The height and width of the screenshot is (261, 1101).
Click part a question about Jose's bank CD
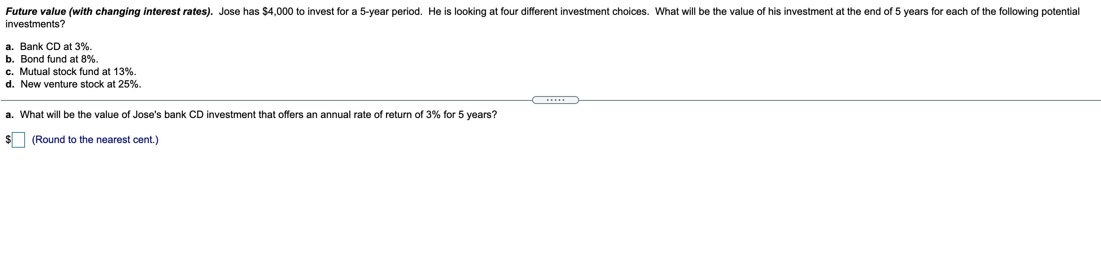pyautogui.click(x=250, y=114)
